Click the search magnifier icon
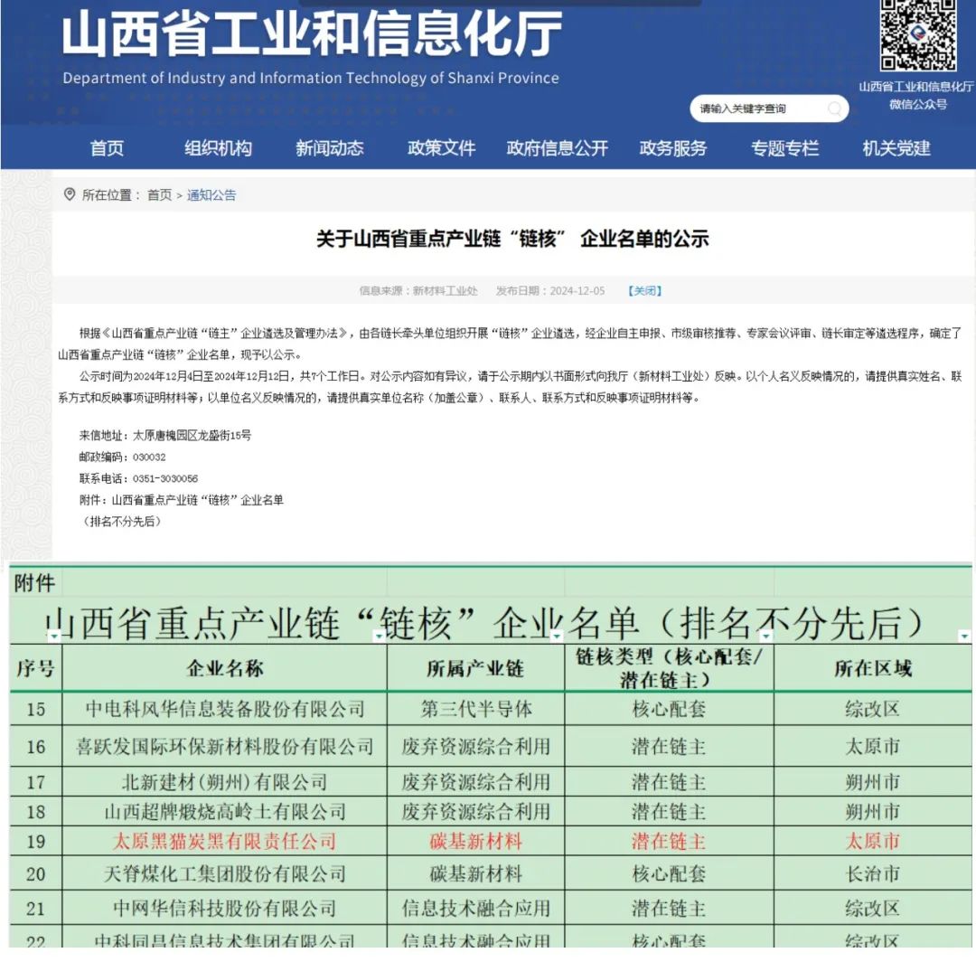The height and width of the screenshot is (962, 976). tap(836, 108)
